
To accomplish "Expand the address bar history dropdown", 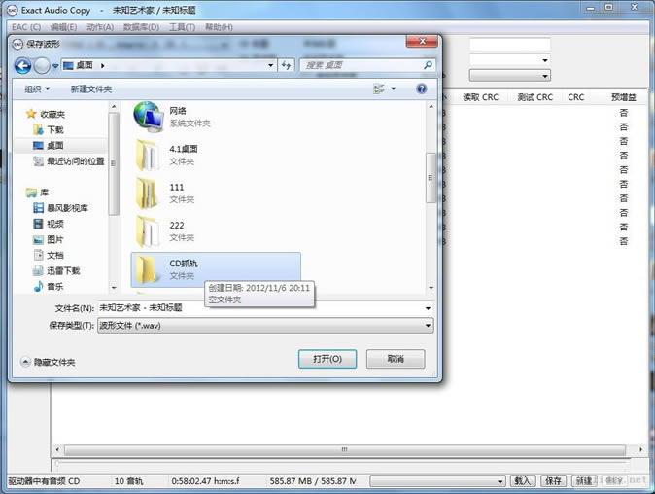I will click(271, 65).
